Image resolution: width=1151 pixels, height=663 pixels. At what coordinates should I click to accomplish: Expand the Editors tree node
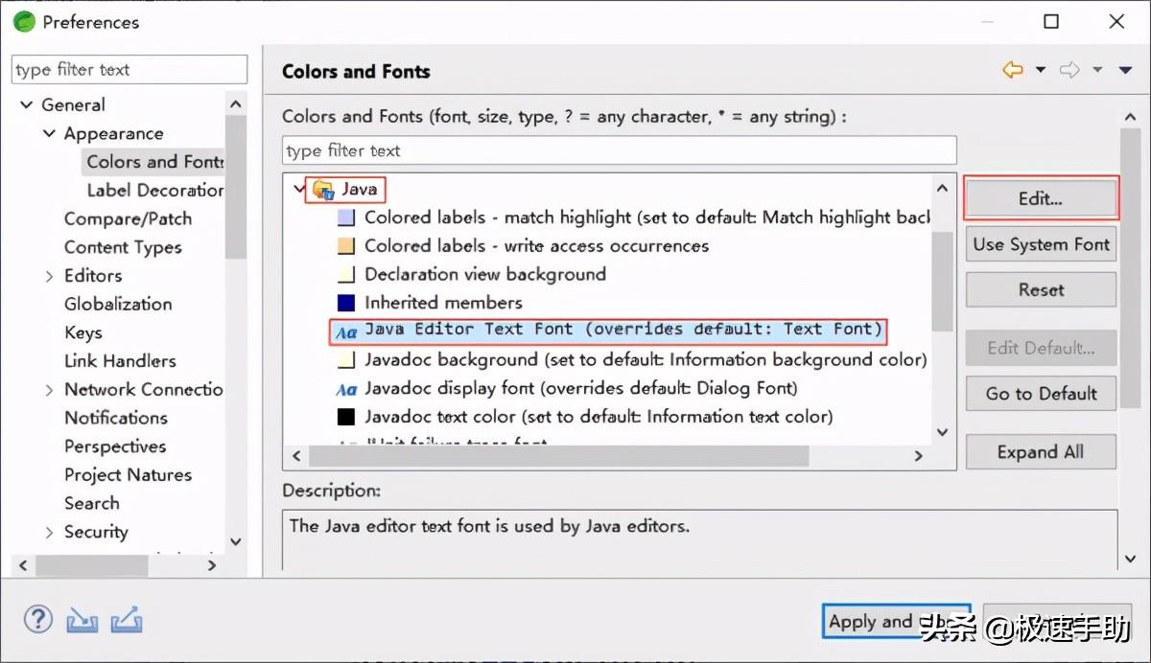coord(50,276)
